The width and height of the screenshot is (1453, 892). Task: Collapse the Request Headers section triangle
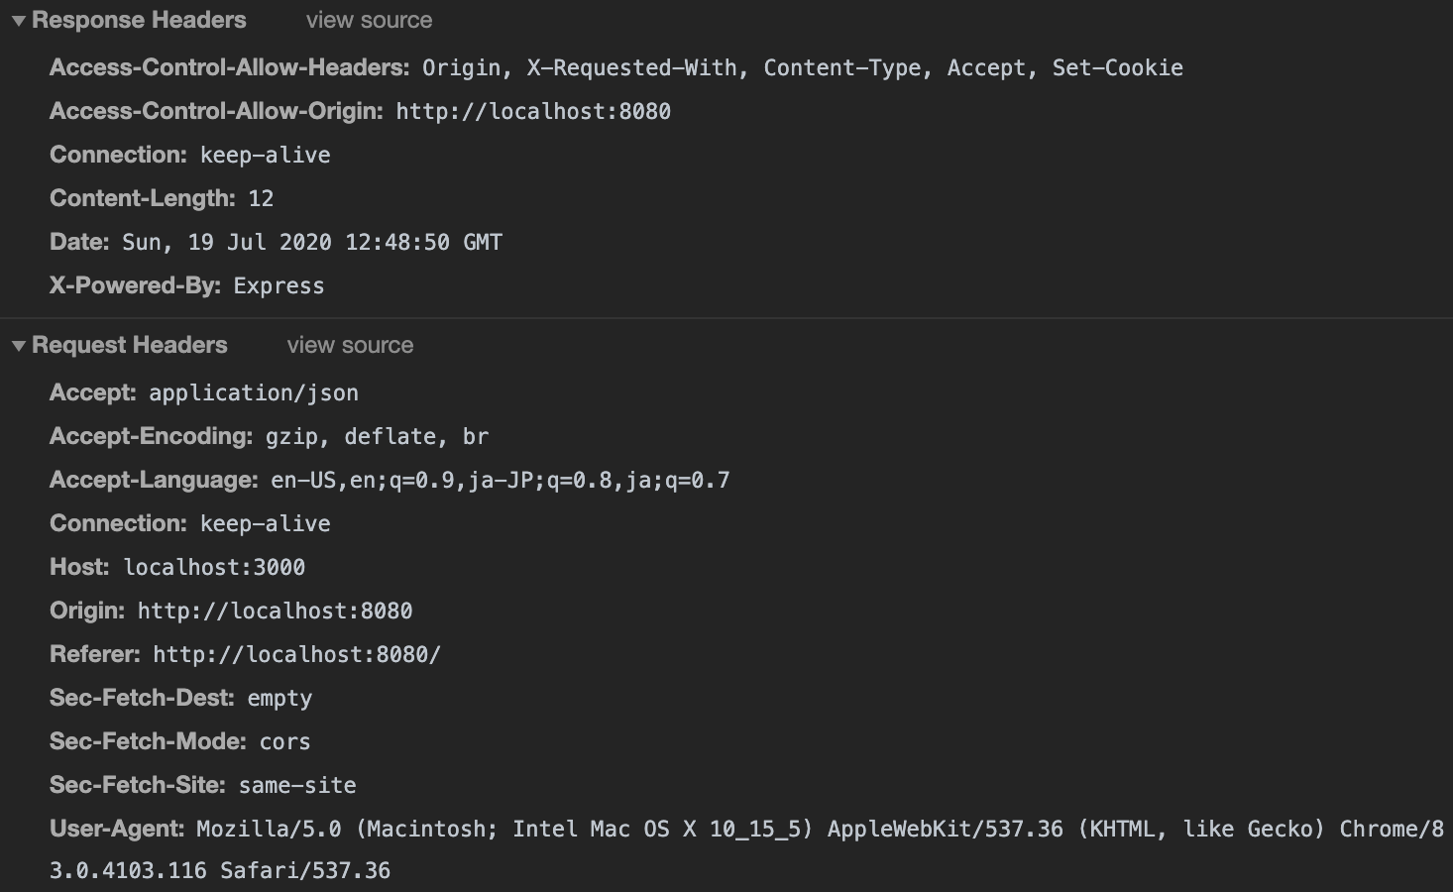pyautogui.click(x=18, y=346)
